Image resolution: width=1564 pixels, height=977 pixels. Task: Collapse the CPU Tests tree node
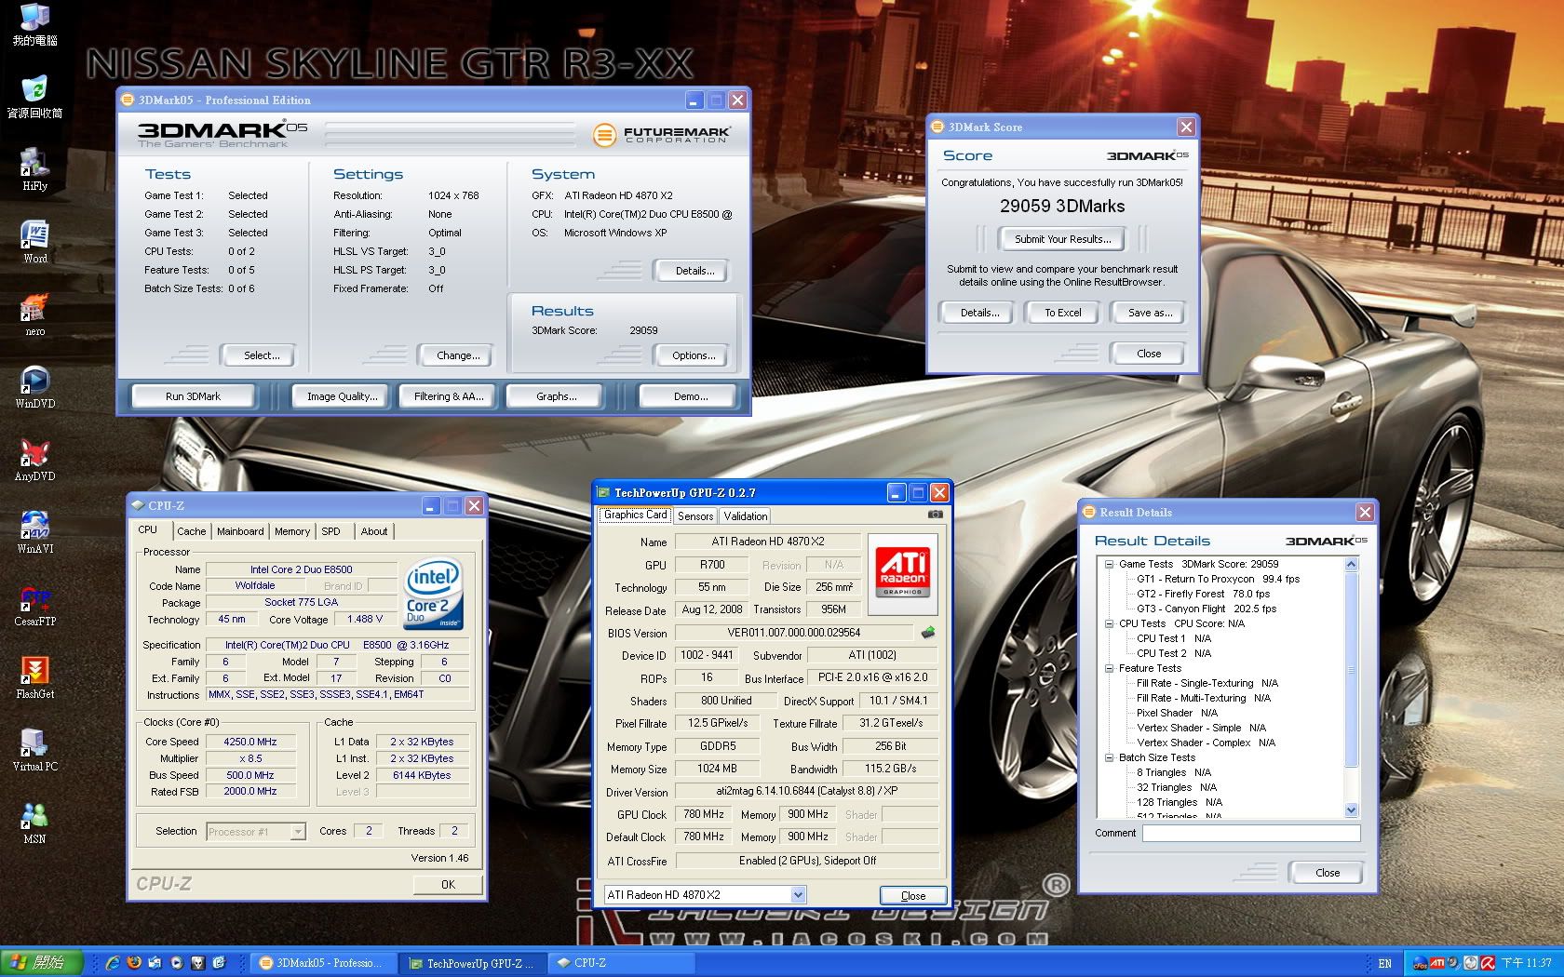(x=1109, y=623)
